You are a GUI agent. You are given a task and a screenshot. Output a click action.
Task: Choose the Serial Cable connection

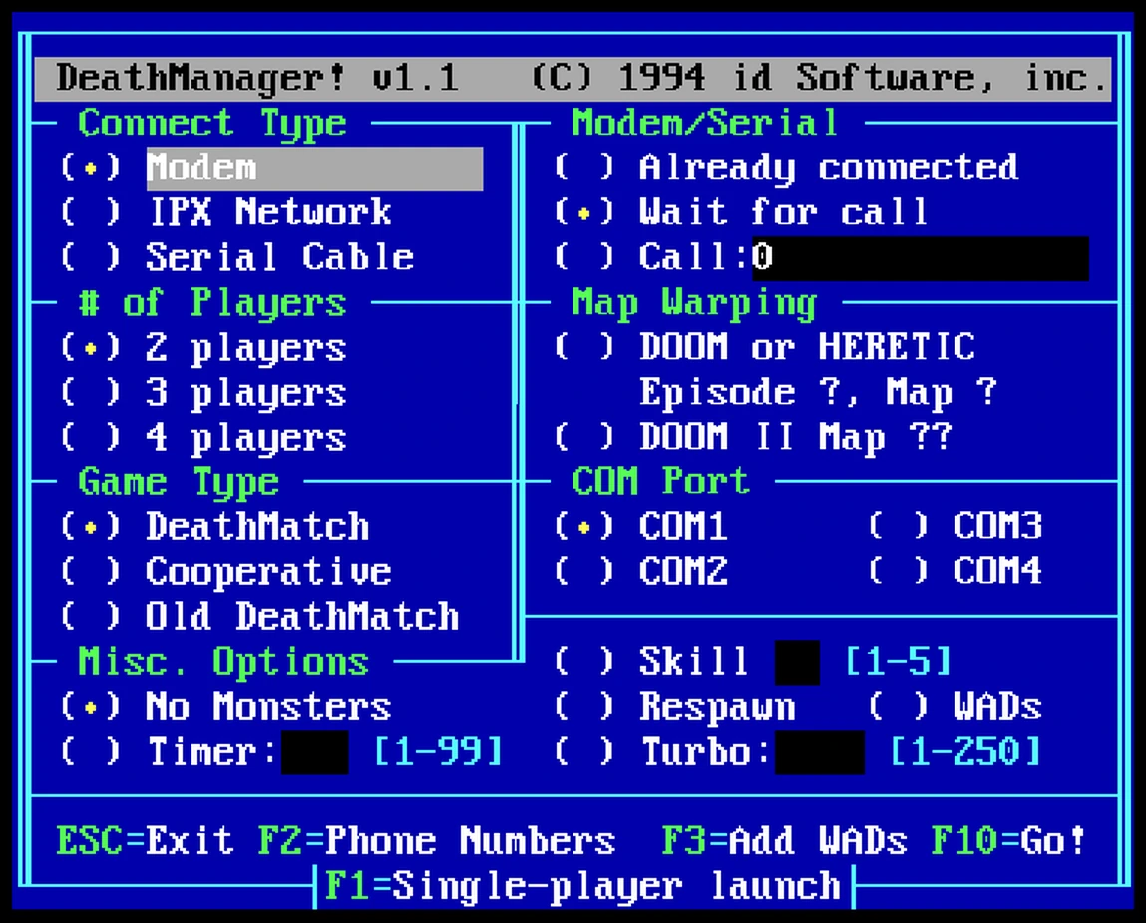pyautogui.click(x=237, y=257)
